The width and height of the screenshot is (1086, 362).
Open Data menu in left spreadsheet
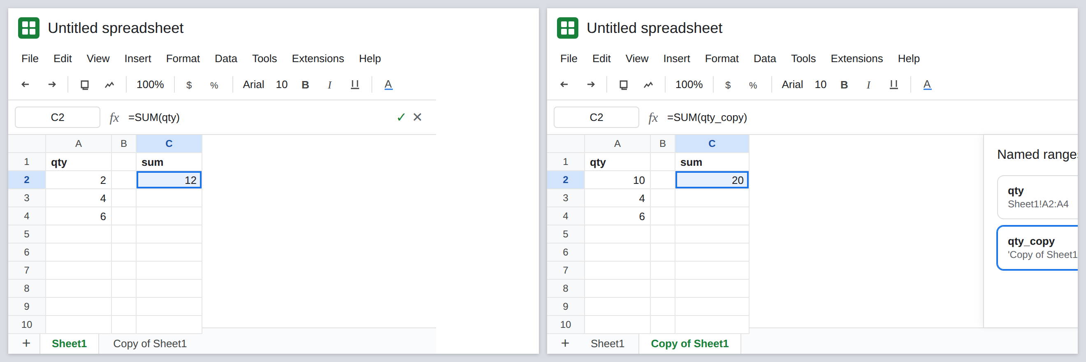(225, 58)
